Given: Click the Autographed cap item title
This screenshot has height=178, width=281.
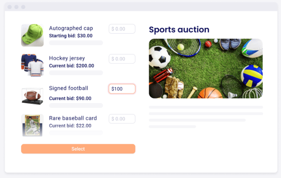Looking at the screenshot, I should pos(71,28).
